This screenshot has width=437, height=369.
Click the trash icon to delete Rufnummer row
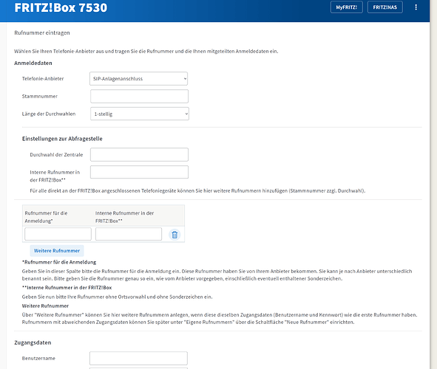(x=175, y=235)
